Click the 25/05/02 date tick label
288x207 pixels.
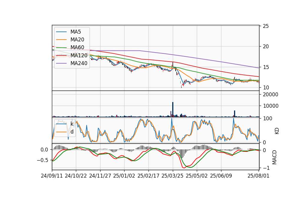click(197, 176)
